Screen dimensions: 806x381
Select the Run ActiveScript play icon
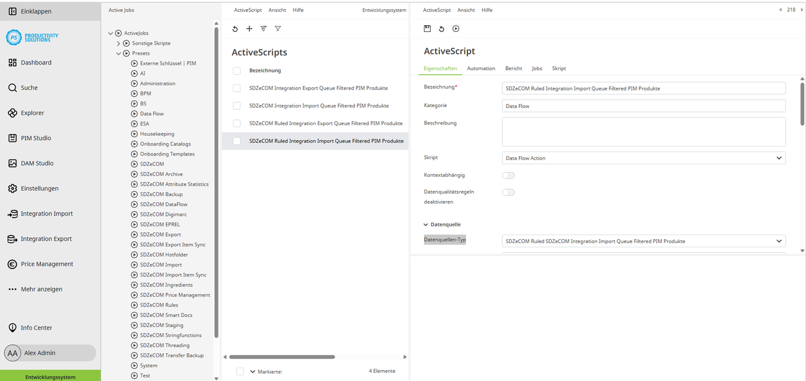(456, 28)
